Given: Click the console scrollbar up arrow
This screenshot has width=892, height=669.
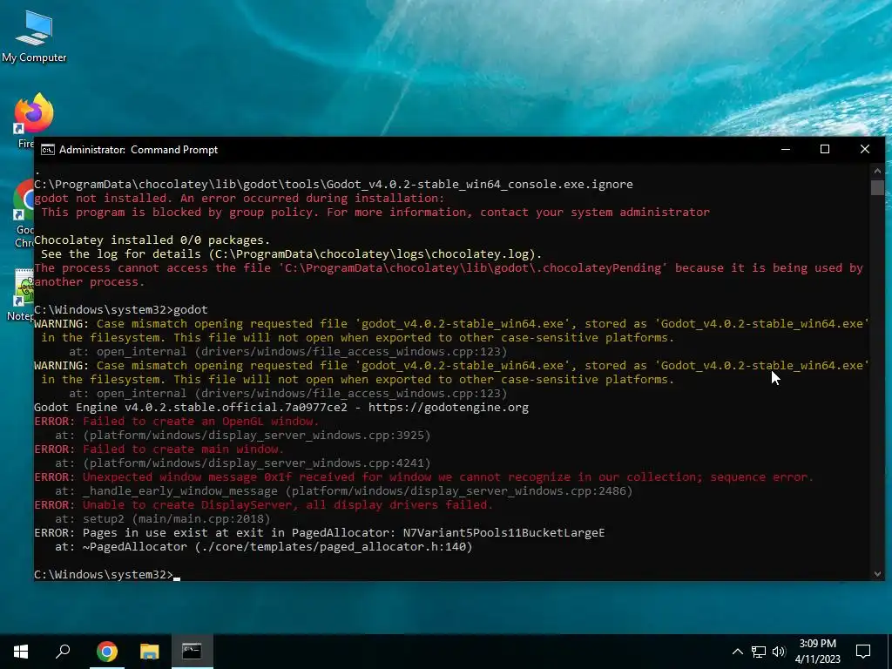Looking at the screenshot, I should 877,171.
